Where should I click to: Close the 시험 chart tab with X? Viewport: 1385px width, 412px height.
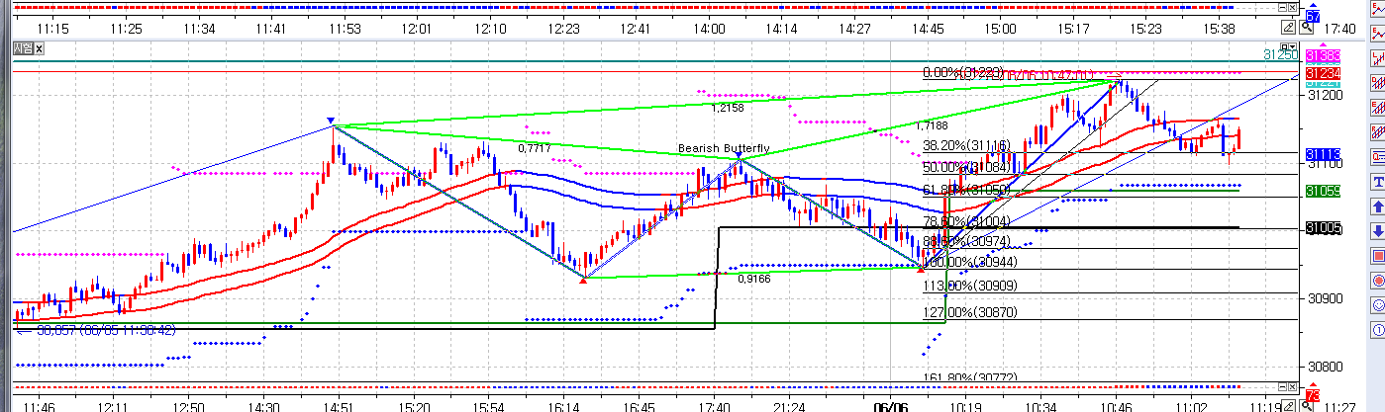pyautogui.click(x=41, y=48)
